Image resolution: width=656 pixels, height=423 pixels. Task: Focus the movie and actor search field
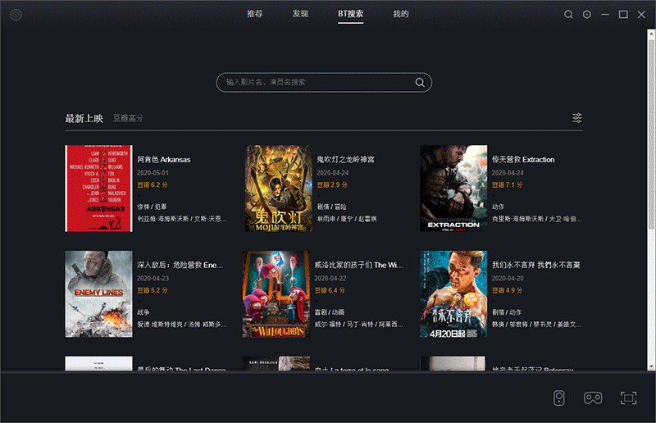(x=324, y=83)
